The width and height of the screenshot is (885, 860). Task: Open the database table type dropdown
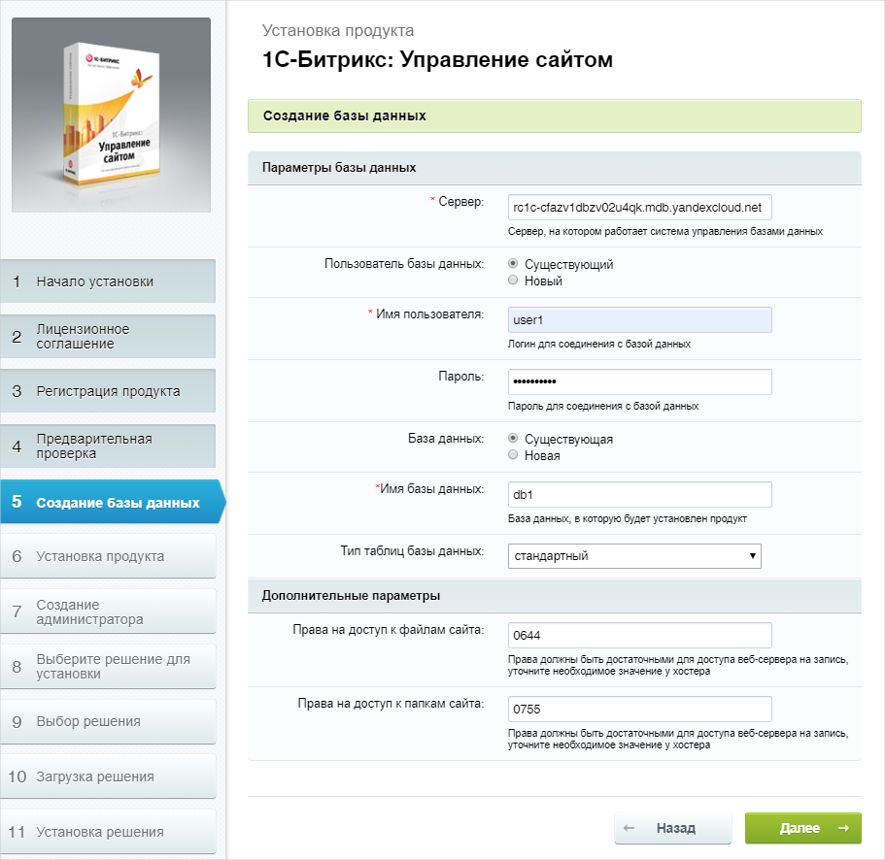[x=634, y=556]
